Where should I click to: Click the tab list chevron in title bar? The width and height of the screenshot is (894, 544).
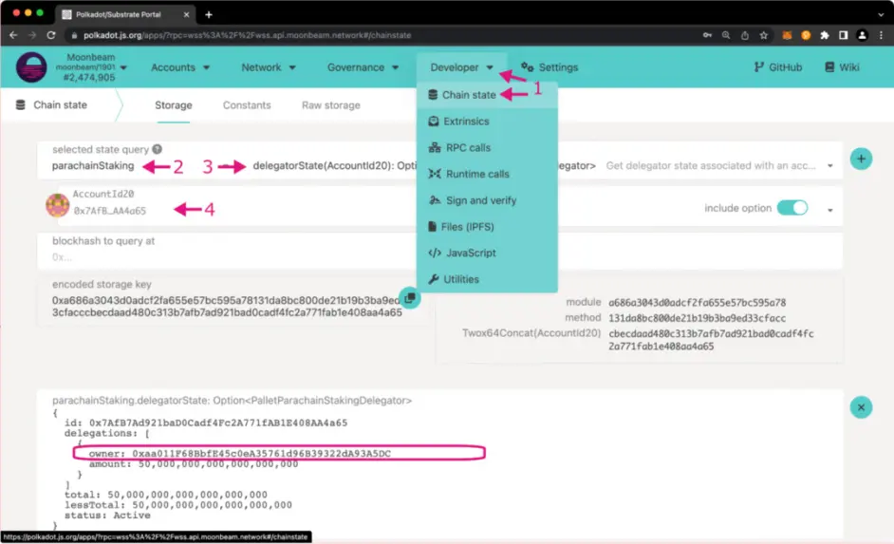(881, 15)
